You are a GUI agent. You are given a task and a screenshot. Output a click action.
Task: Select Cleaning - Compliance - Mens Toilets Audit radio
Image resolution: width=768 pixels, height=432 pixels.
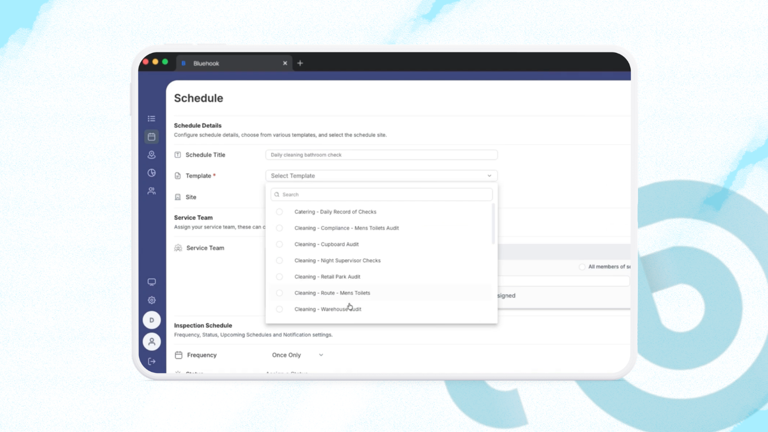point(279,228)
